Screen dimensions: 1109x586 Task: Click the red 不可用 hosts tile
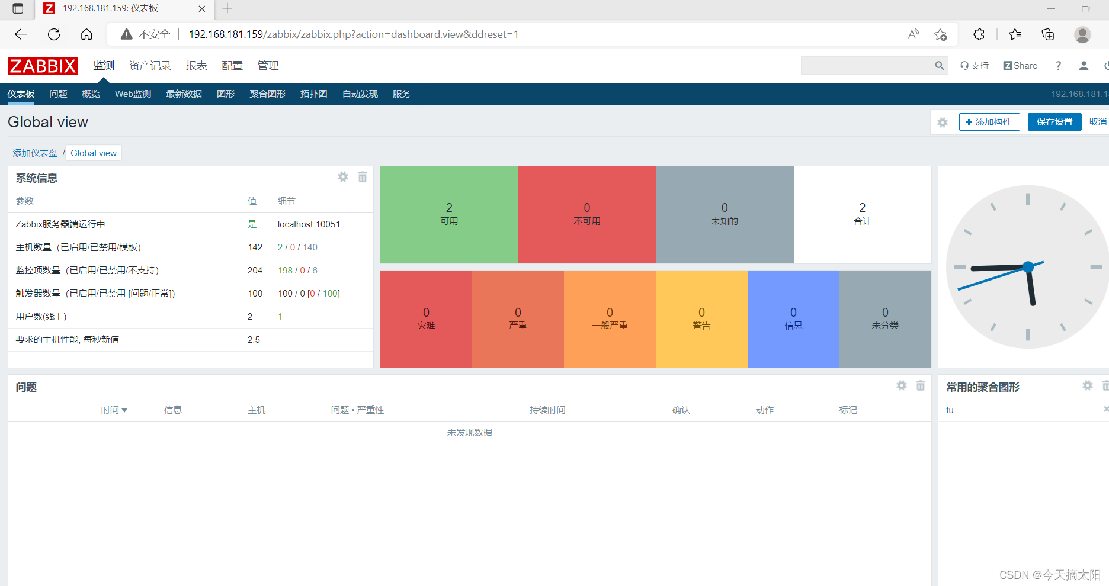(x=587, y=215)
